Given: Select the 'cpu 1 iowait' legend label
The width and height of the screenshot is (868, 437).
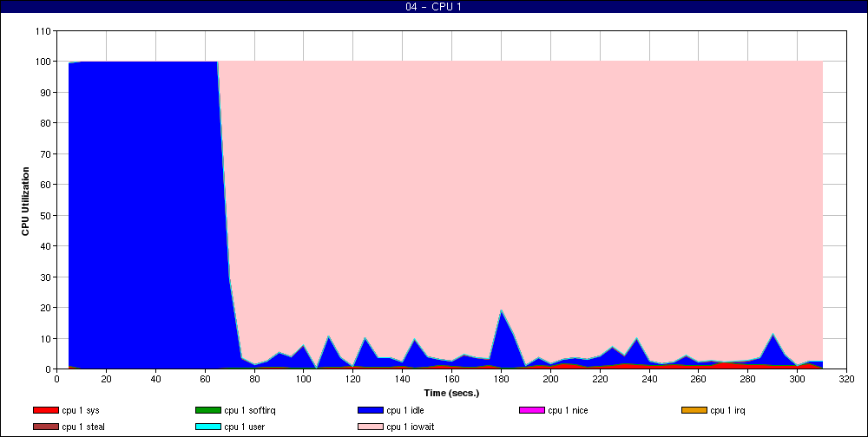Looking at the screenshot, I should point(411,427).
